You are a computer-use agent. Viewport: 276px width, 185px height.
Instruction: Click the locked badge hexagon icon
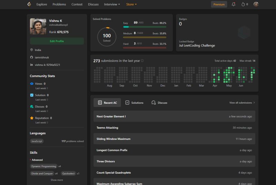click(x=244, y=32)
